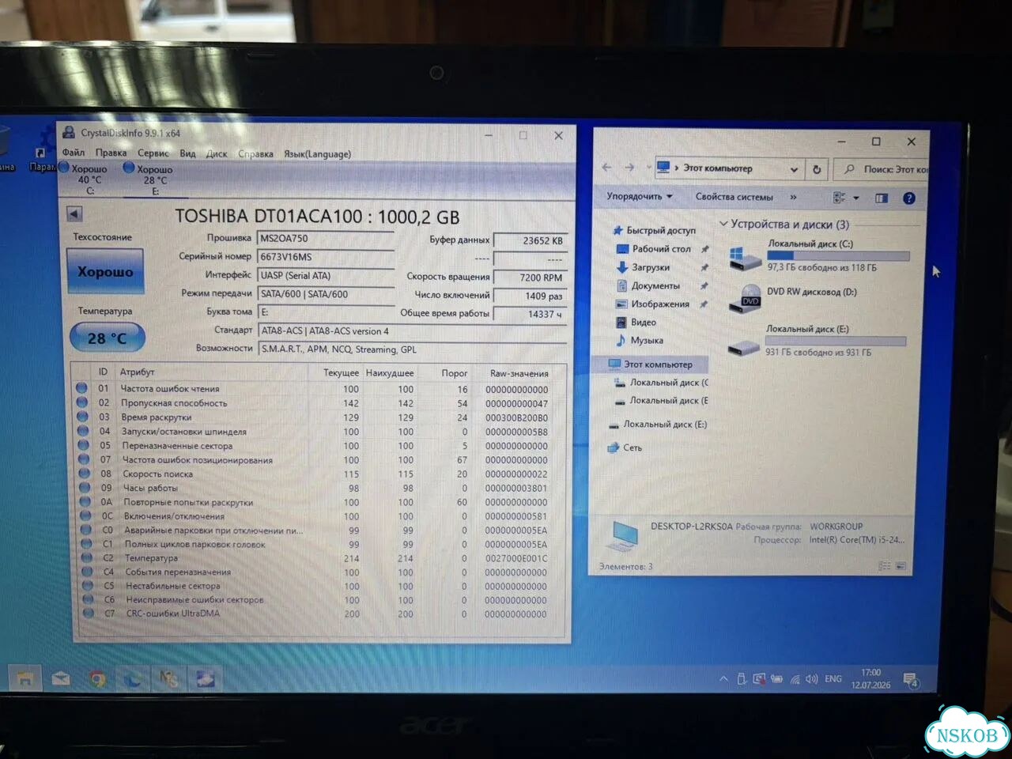1012x759 pixels.
Task: Click the Explorer forward arrow
Action: tap(629, 168)
